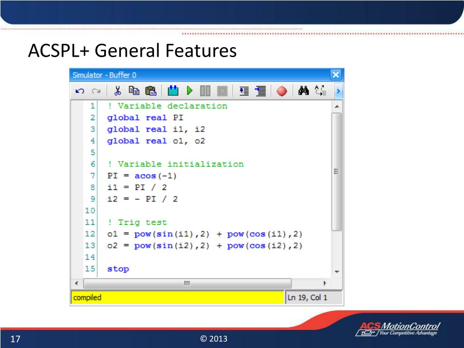Click the step-into lines icon
The height and width of the screenshot is (348, 464).
click(244, 91)
